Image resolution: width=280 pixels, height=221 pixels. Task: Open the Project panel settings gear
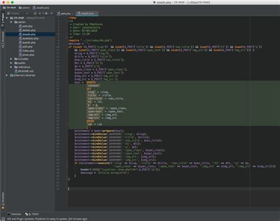[x=46, y=14]
